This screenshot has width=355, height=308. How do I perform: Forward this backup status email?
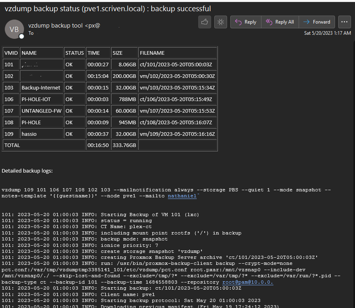(317, 22)
